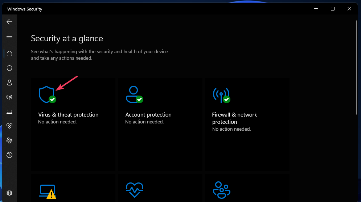Click 'No action needed.' under Account protection
The image size is (361, 202).
[144, 122]
